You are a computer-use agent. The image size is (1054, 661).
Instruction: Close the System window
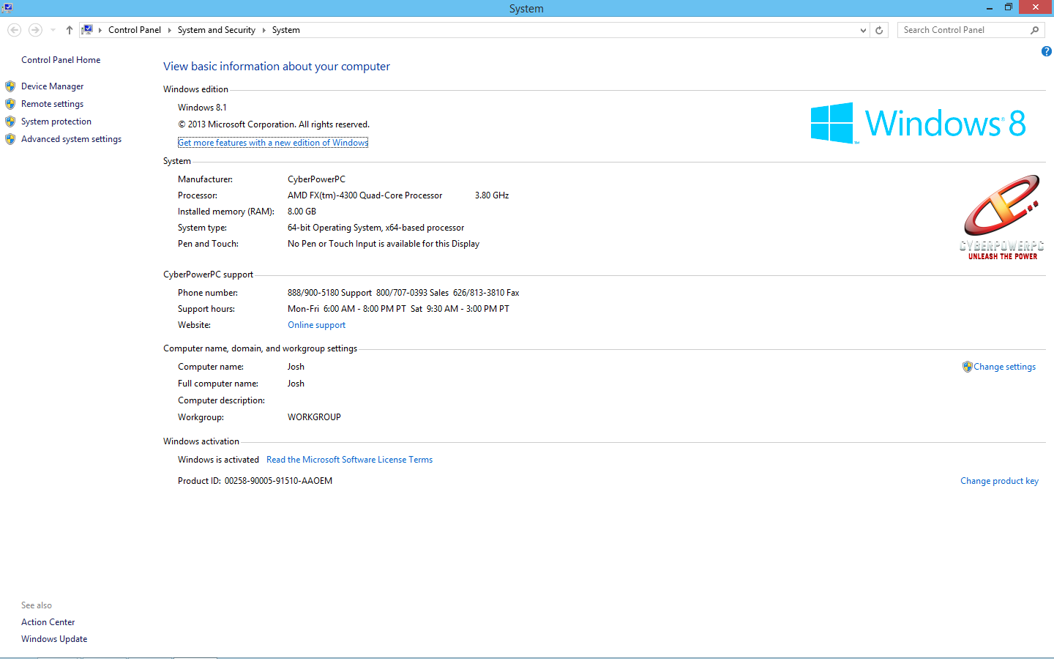tap(1036, 7)
